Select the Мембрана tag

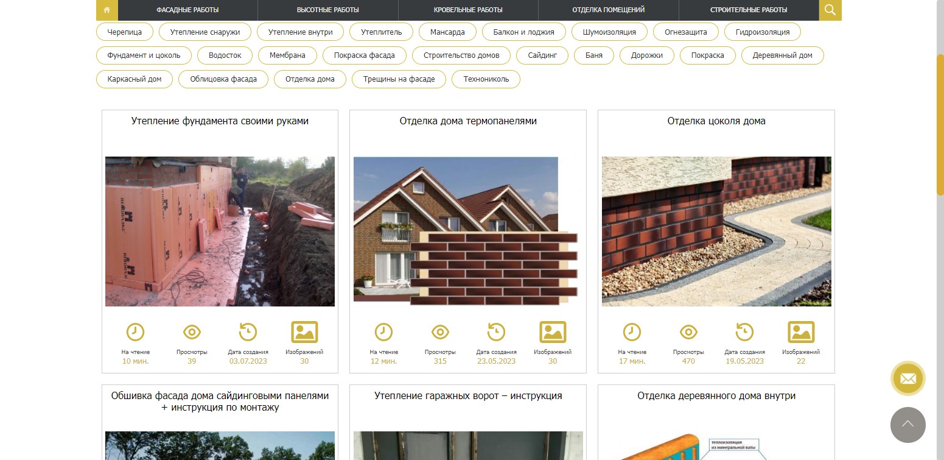288,55
